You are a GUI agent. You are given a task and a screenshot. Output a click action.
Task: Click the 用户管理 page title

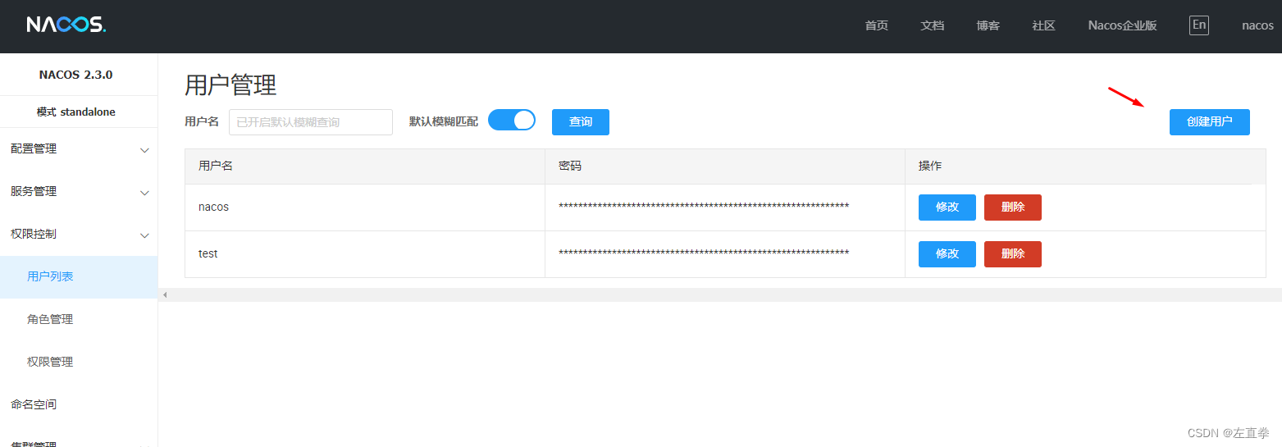(x=230, y=85)
